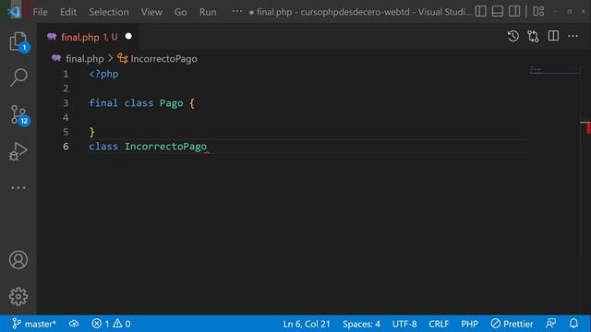The height and width of the screenshot is (332, 591).
Task: Click the <?php opening tag
Action: pos(103,74)
